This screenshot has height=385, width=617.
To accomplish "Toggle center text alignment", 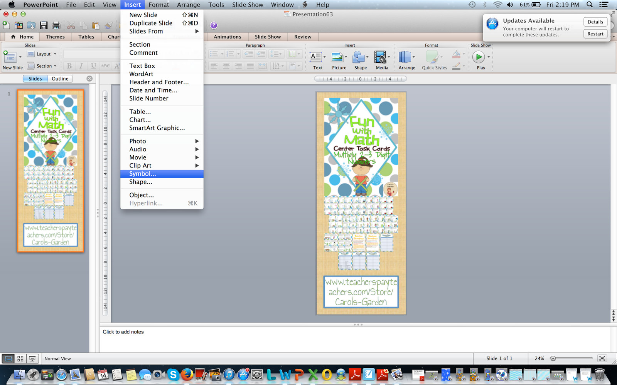I will point(226,66).
